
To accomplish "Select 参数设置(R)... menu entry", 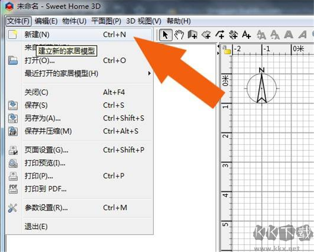I will point(80,207).
